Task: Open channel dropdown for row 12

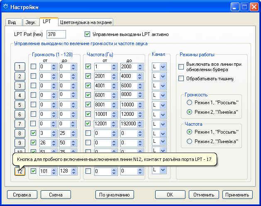Action: click(163, 170)
